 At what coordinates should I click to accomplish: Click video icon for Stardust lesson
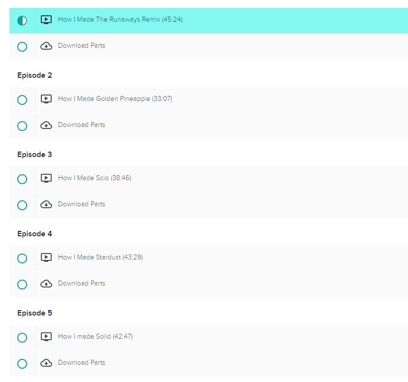pos(46,257)
